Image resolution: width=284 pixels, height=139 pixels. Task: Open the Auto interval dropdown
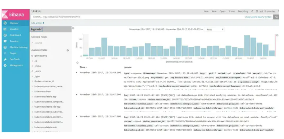click(215, 29)
